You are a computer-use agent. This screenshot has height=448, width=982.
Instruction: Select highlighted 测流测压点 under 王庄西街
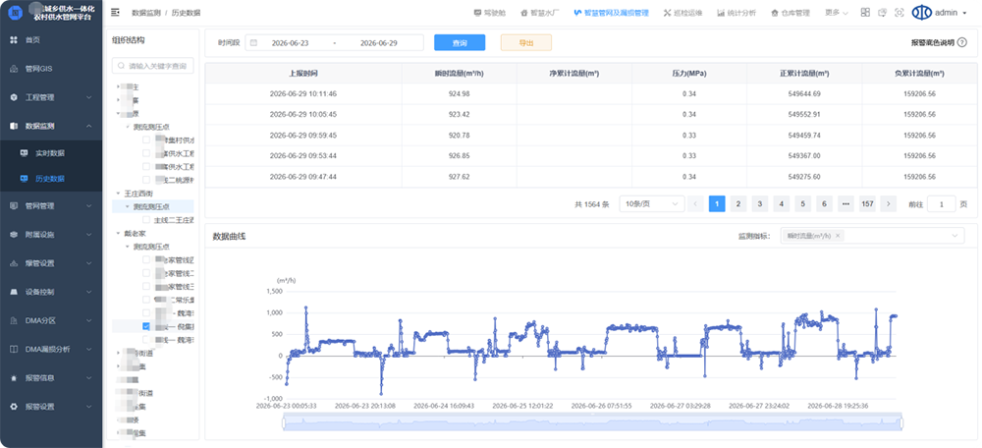(x=152, y=206)
